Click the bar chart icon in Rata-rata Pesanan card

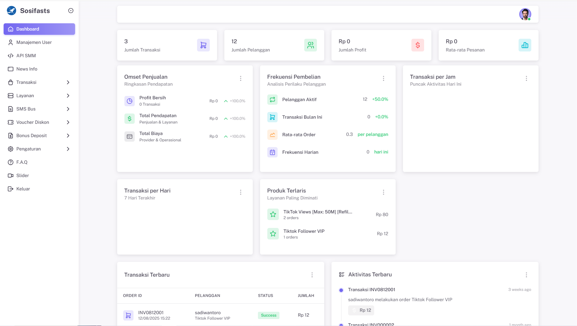point(525,45)
